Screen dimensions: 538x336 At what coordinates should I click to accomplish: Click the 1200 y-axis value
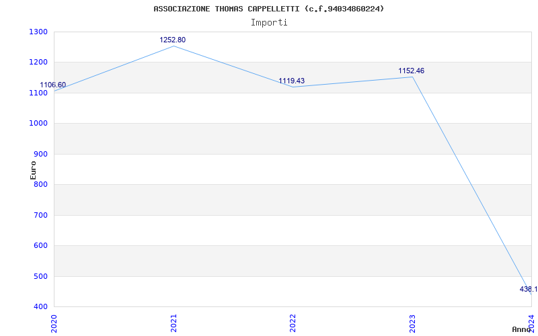click(38, 62)
